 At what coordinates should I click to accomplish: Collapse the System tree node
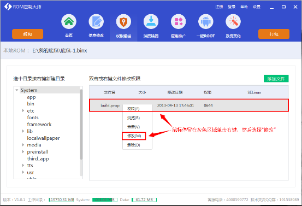[x=17, y=90]
